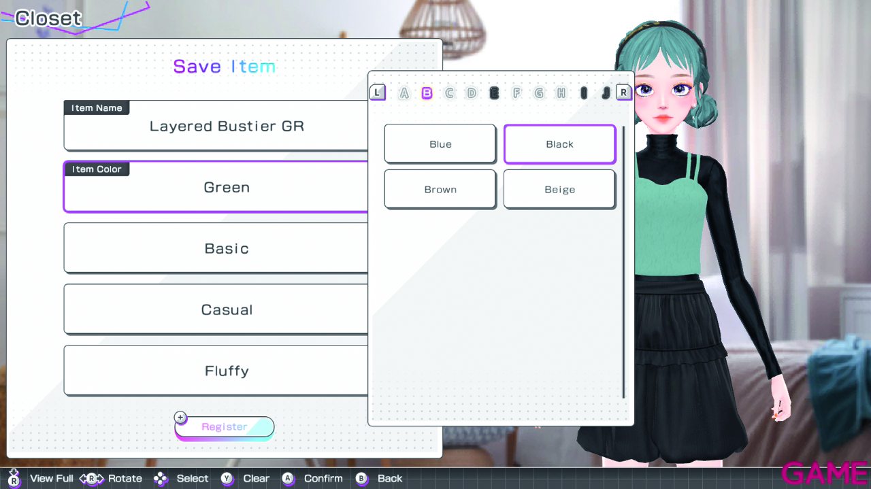
Task: Click the Closet title text
Action: pos(48,18)
